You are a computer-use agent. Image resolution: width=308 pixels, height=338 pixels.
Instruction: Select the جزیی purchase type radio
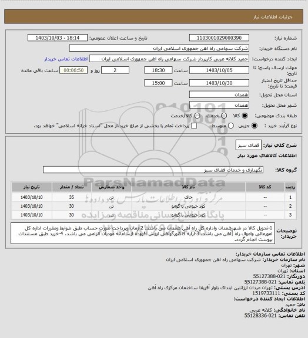tap(255, 126)
